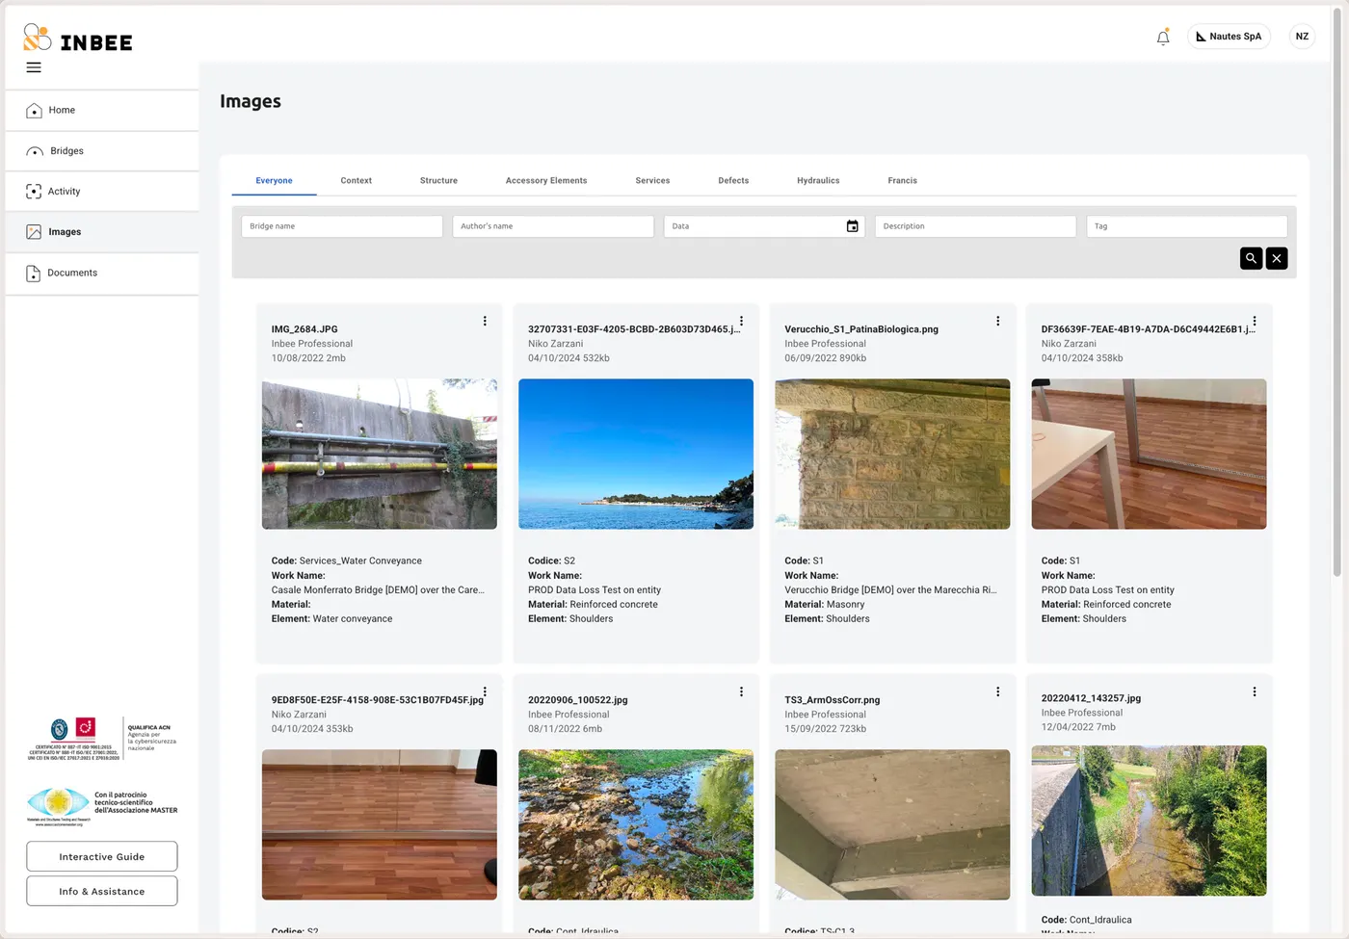This screenshot has width=1349, height=939.
Task: Switch to the Defects tab
Action: click(x=733, y=181)
